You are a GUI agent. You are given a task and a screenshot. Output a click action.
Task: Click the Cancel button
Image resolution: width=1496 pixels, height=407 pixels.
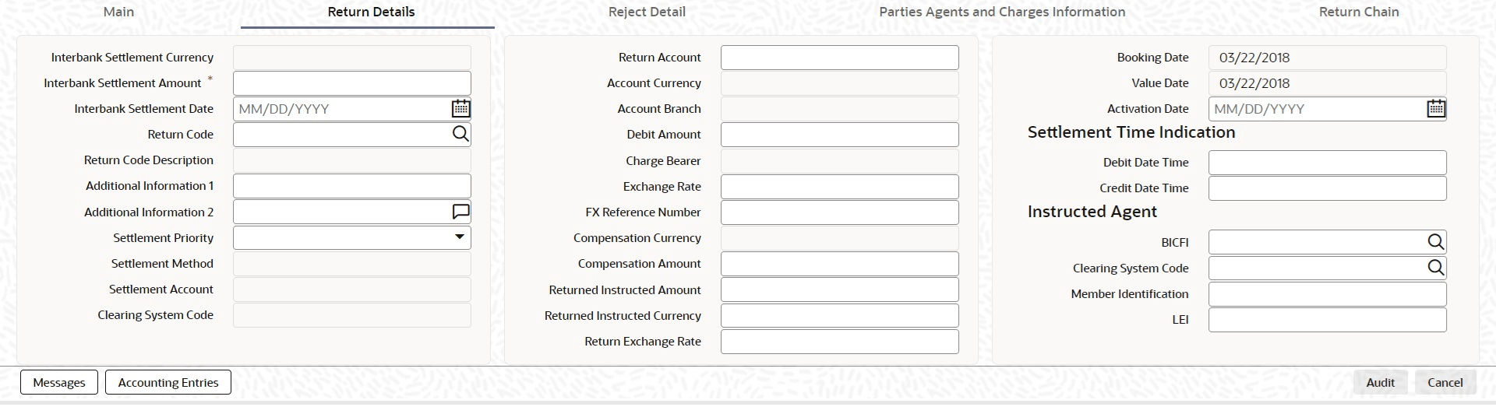tap(1445, 382)
